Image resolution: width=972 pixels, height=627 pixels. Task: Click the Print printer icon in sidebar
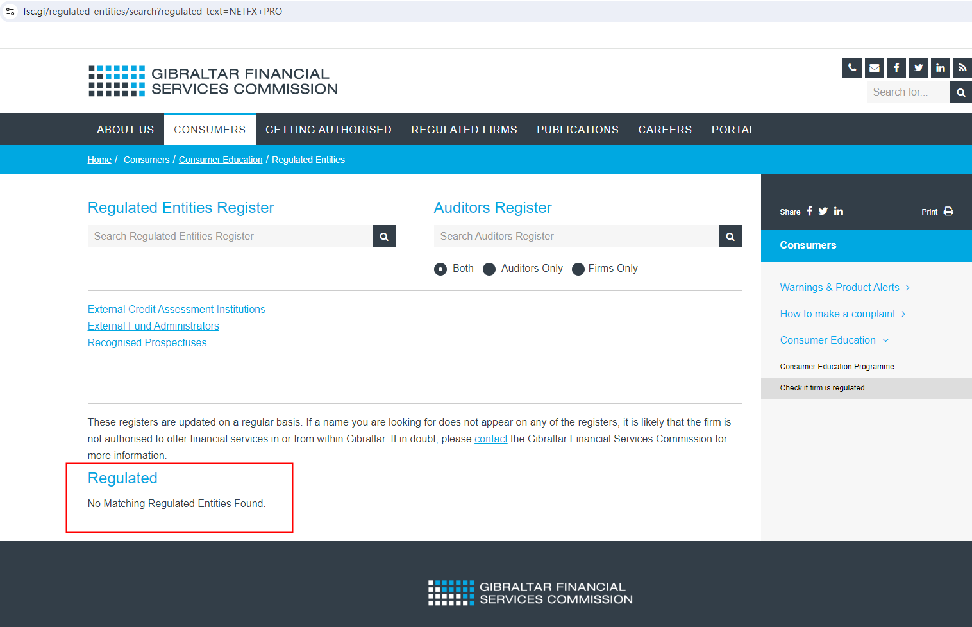948,212
